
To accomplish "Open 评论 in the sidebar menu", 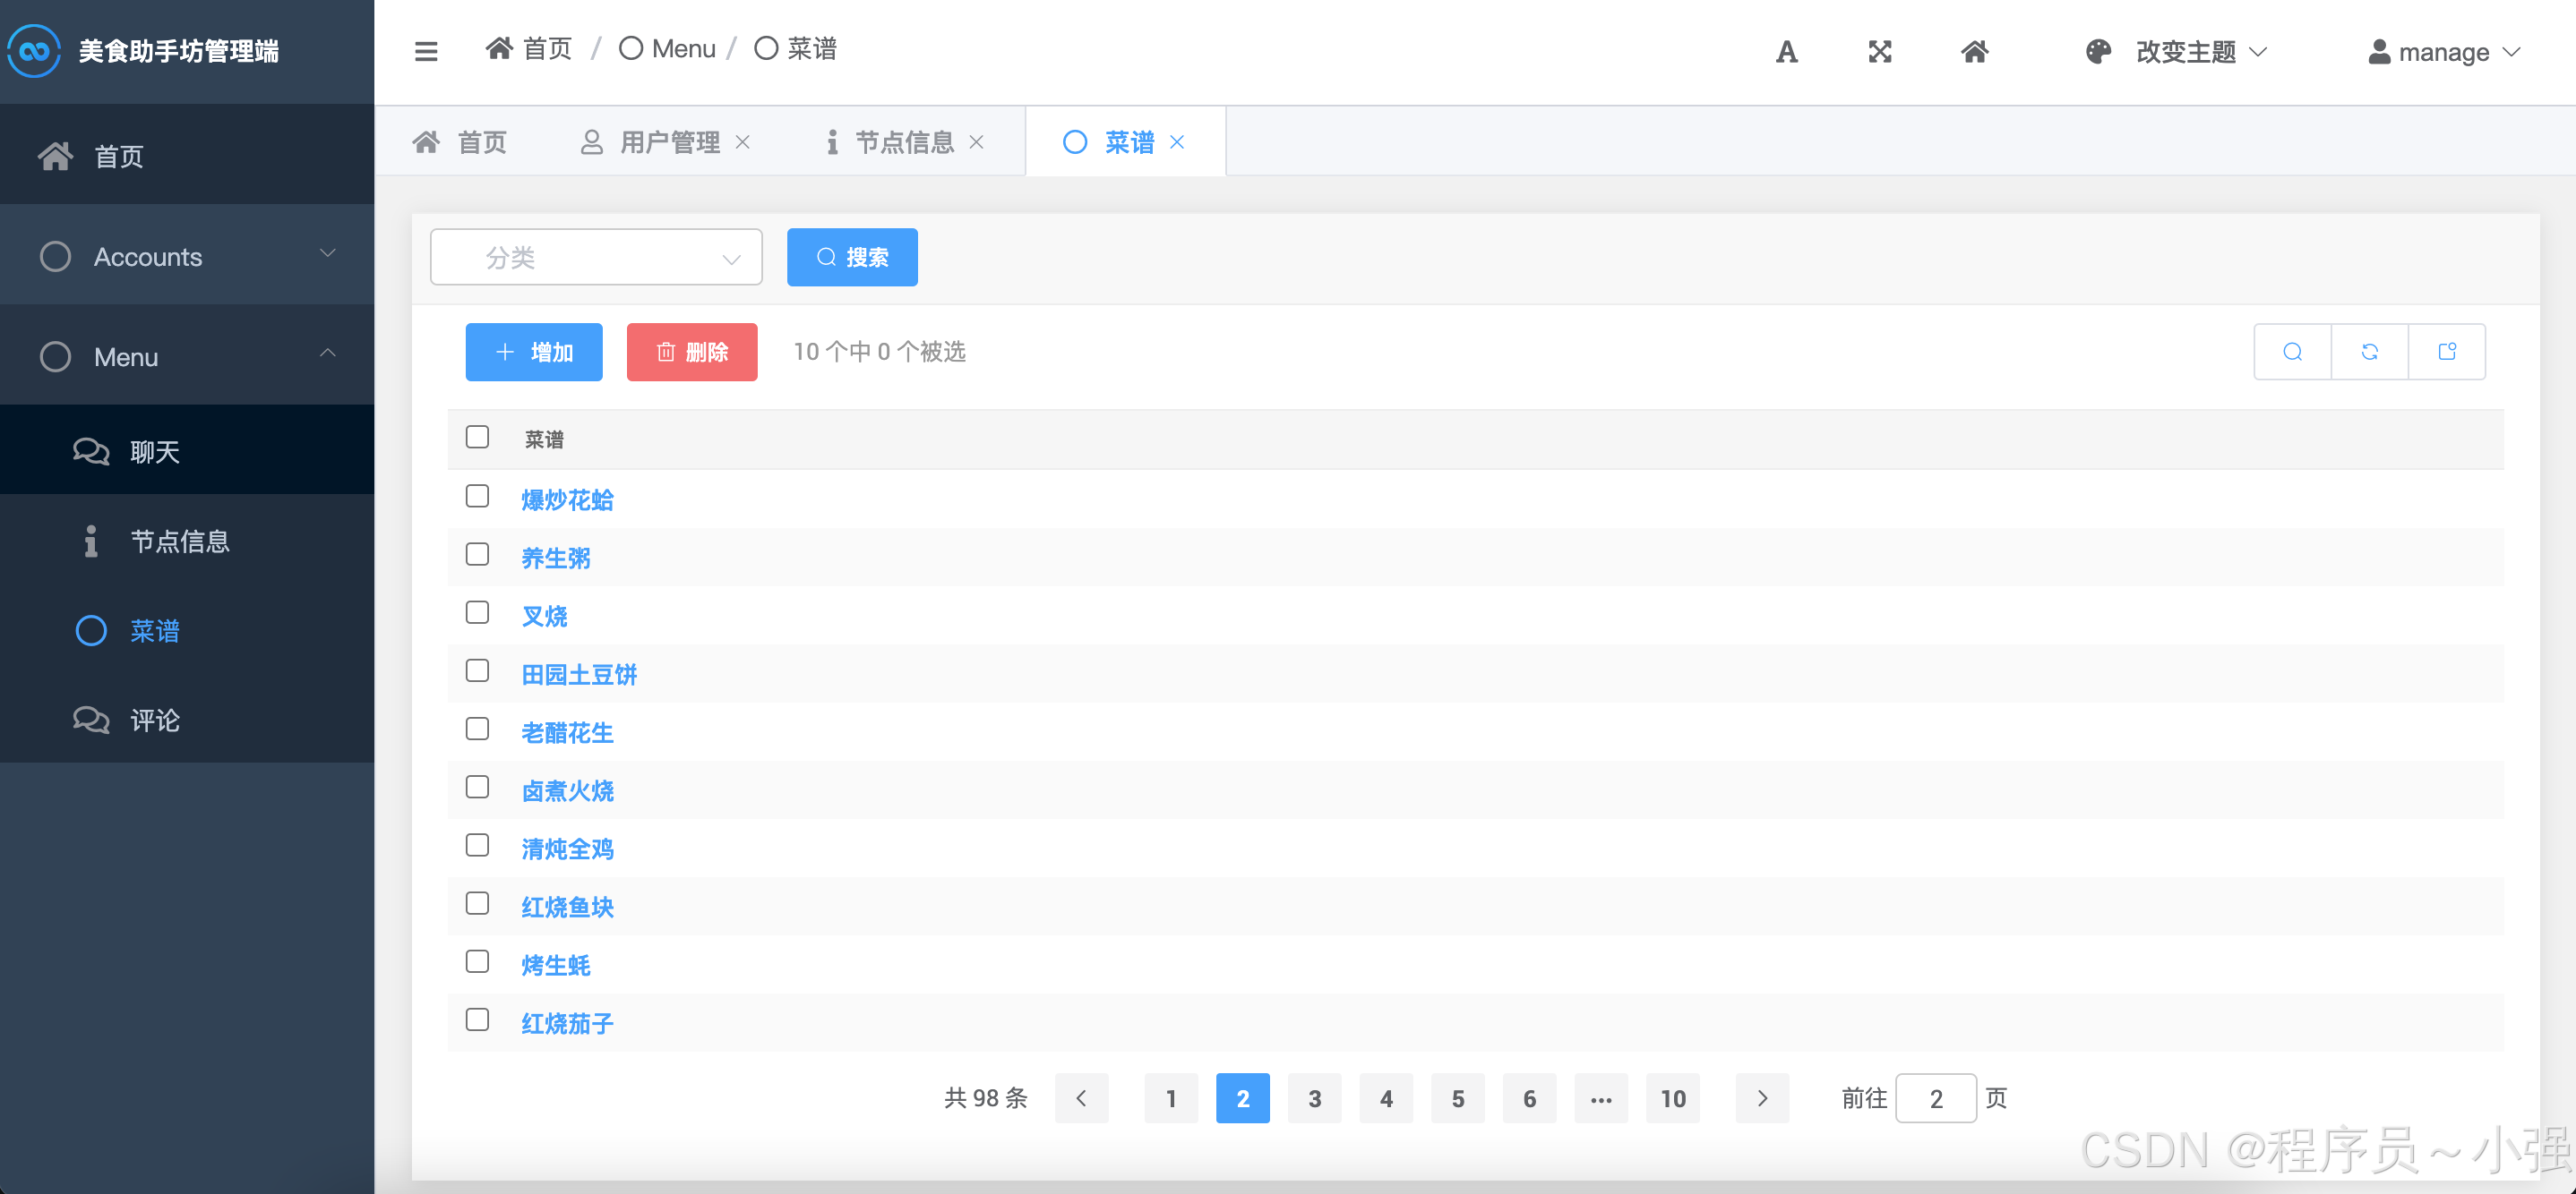I will tap(155, 721).
